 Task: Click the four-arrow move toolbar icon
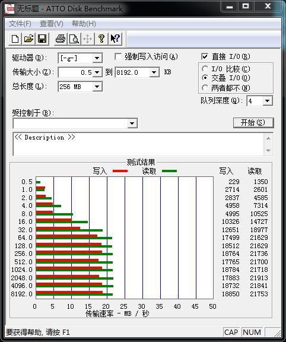click(x=87, y=39)
